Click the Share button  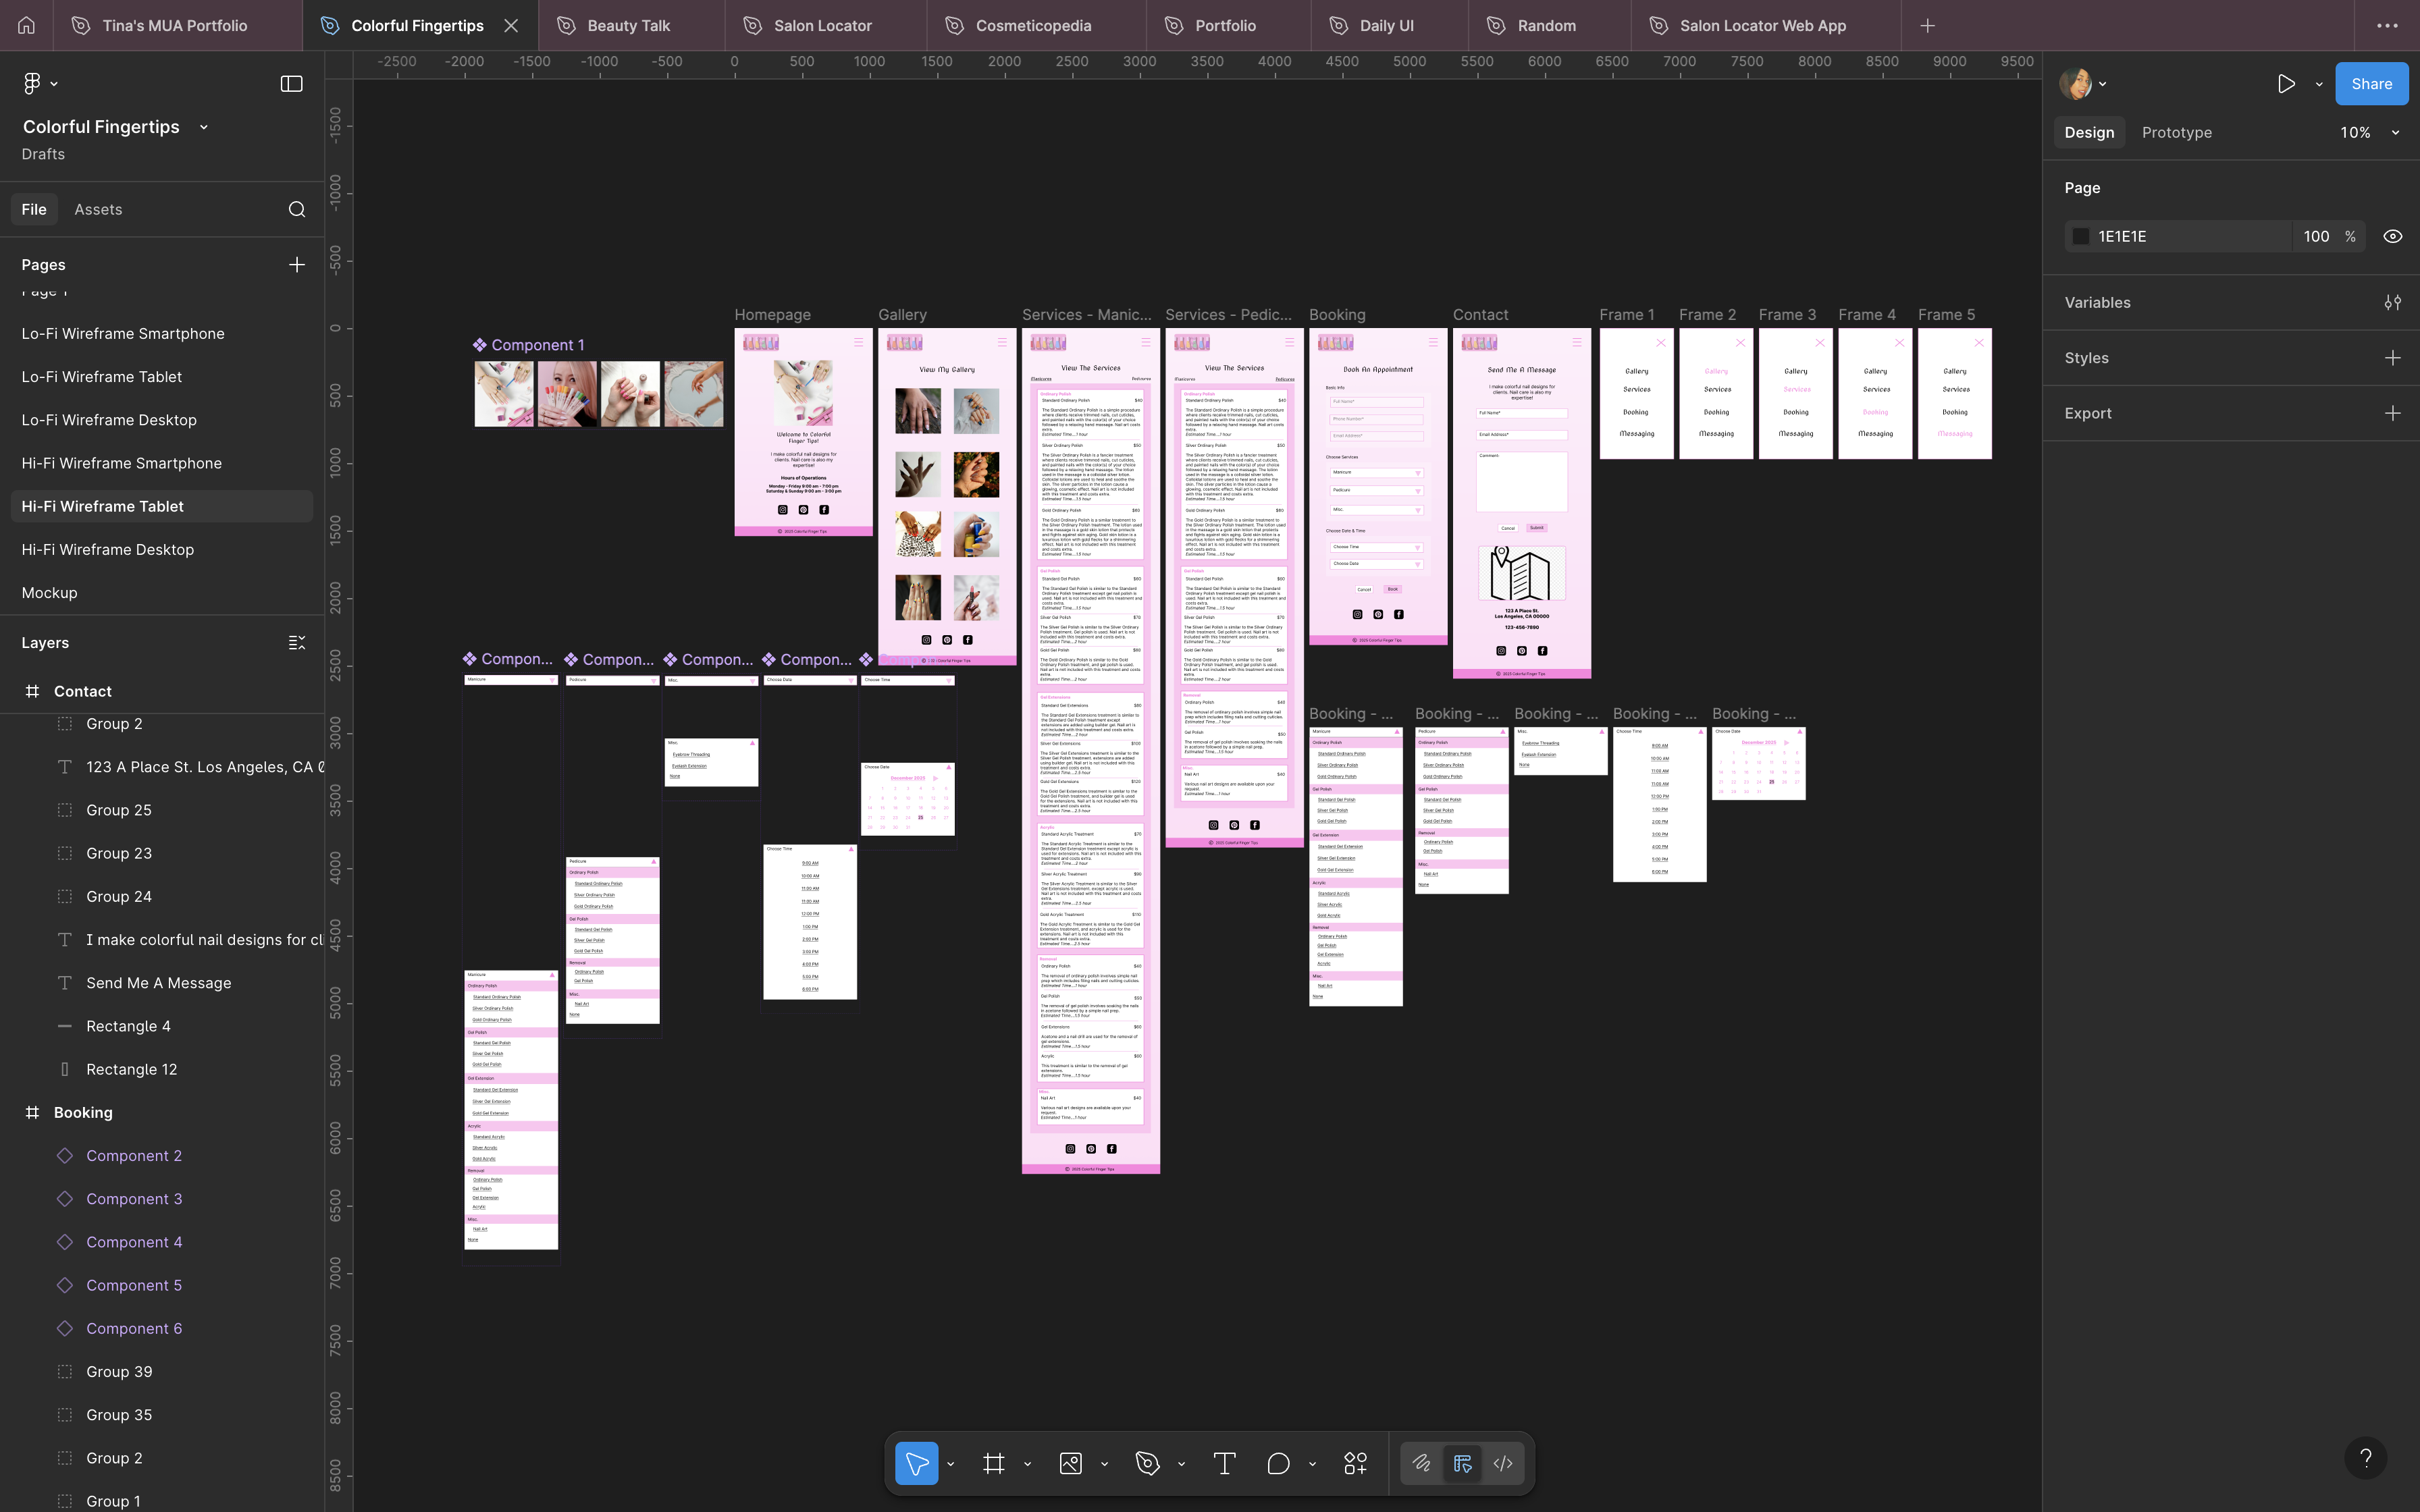click(x=2370, y=84)
